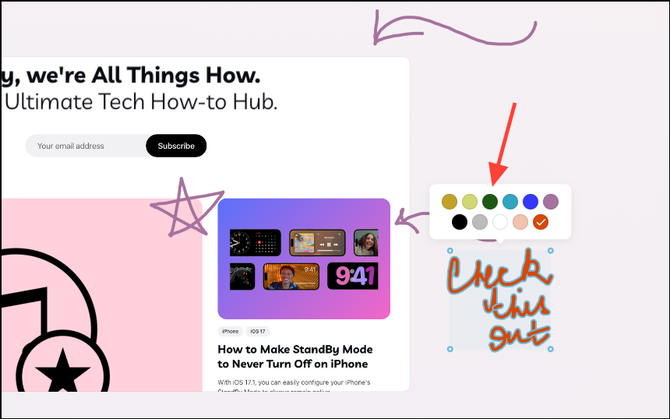Open the StandBy Mode article headline
This screenshot has height=419, width=670.
coord(294,357)
